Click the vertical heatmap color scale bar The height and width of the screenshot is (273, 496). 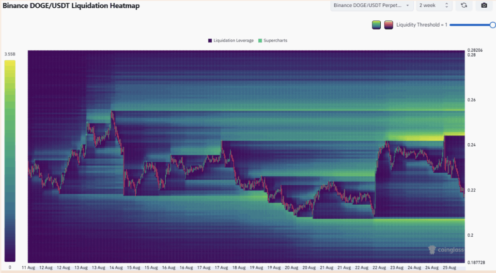tap(10, 161)
